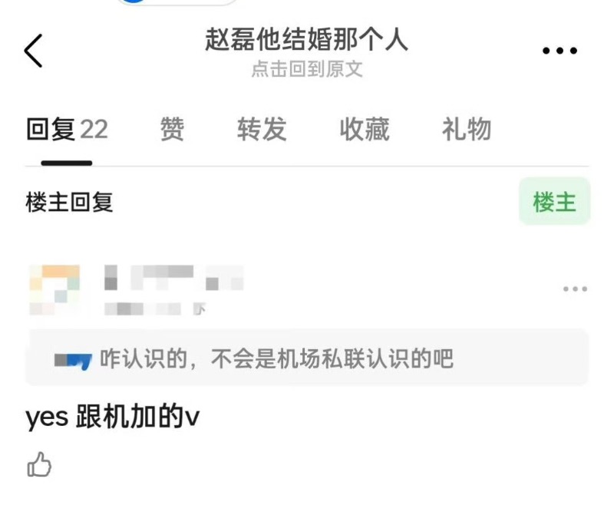The width and height of the screenshot is (614, 505).
Task: Switch to the 赞 tab
Action: (172, 129)
